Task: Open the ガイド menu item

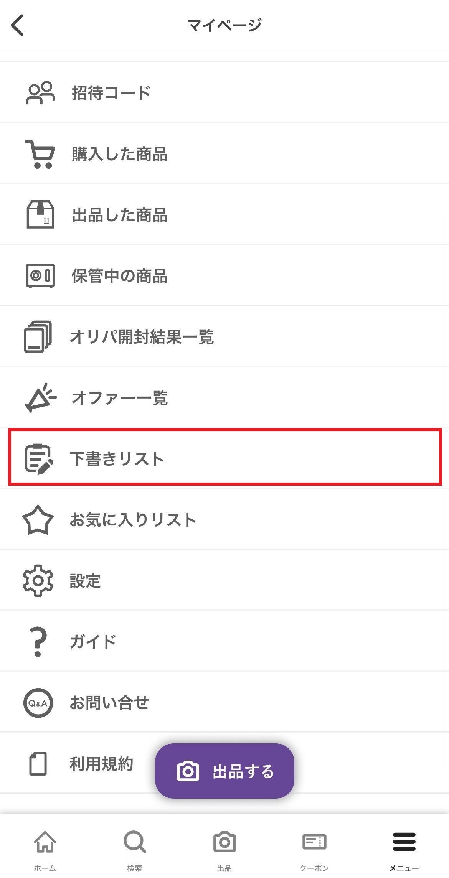Action: click(93, 641)
